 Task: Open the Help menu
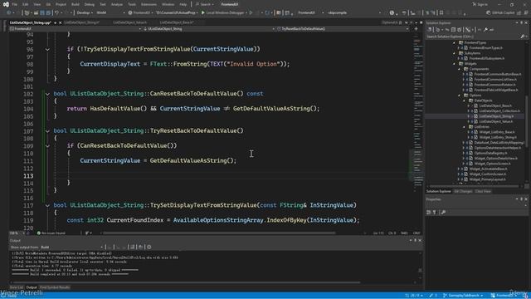pyautogui.click(x=183, y=4)
